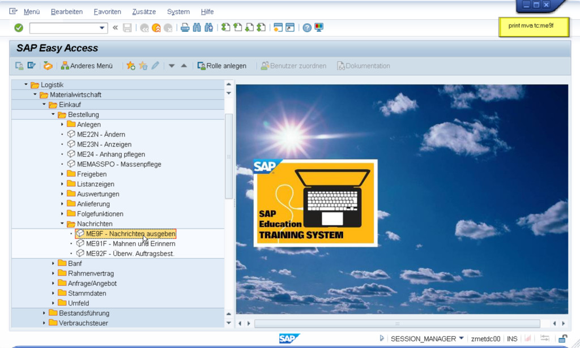The image size is (580, 348).
Task: Expand the Rahmenvertrag folder
Action: coord(53,273)
